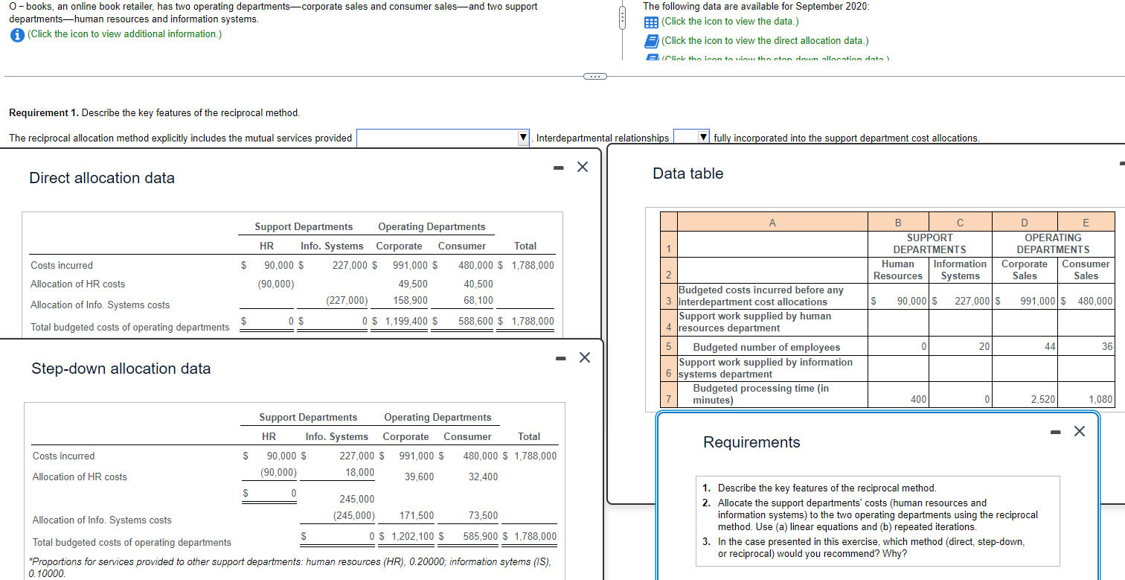Open the 'mutual services provided' dropdown
The height and width of the screenshot is (580, 1125).
click(x=443, y=138)
